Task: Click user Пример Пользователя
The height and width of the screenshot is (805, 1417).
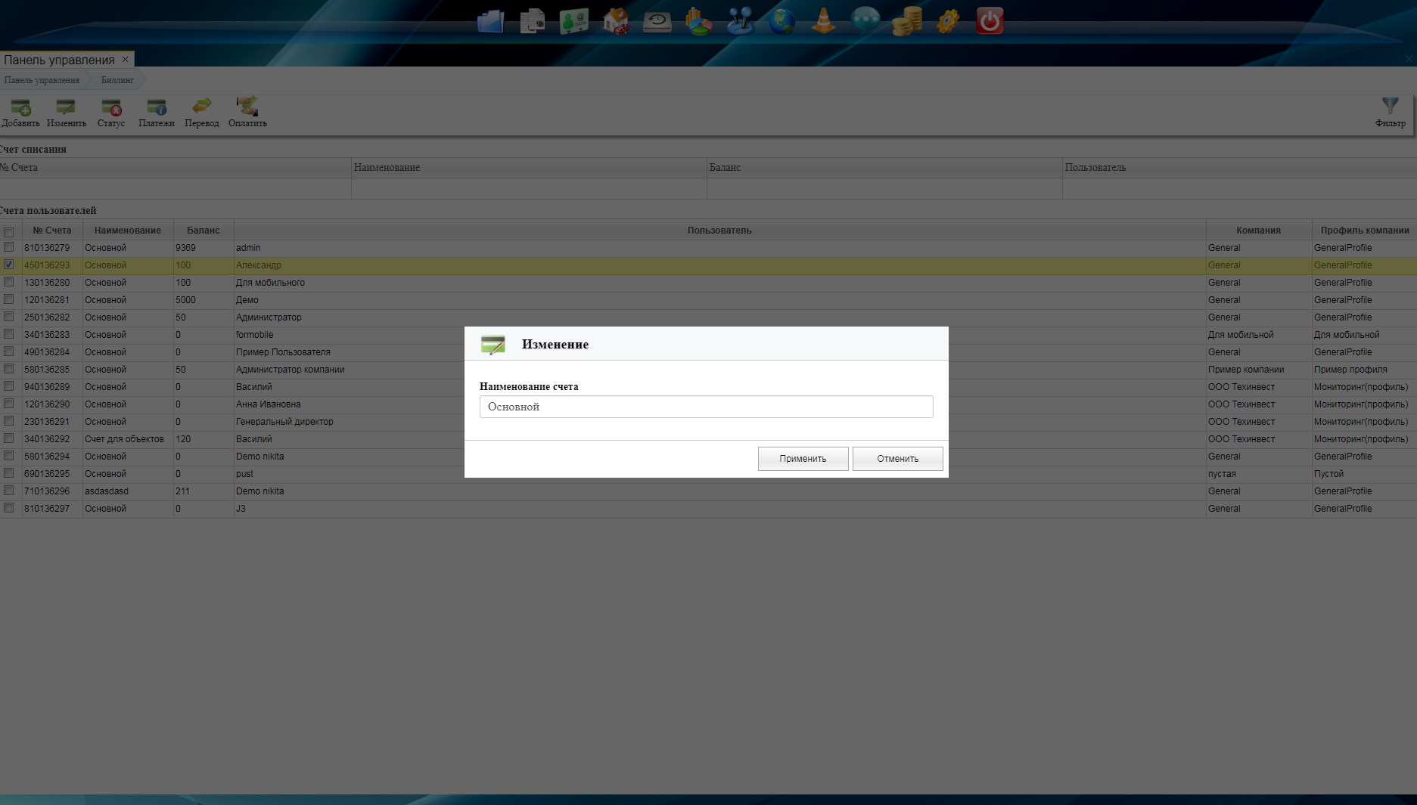Action: tap(283, 352)
